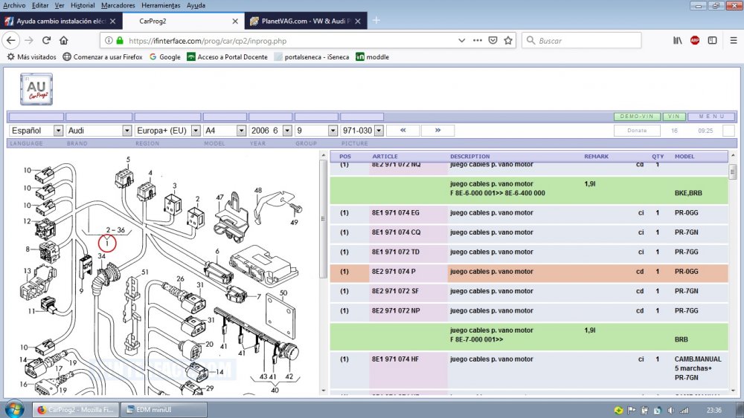
Task: Click circled position 1 in diagram
Action: 106,244
